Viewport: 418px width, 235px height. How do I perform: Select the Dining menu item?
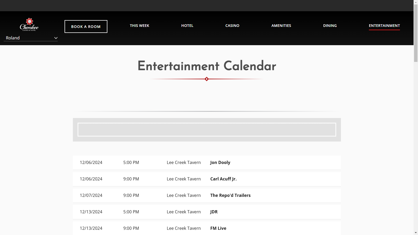[x=330, y=26]
